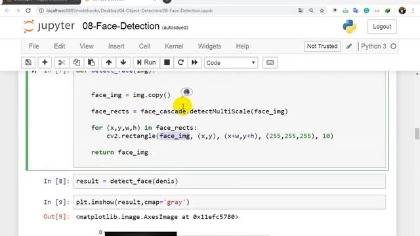The image size is (420, 236).
Task: Cut selected cells with scissors icon
Action: [x=62, y=63]
